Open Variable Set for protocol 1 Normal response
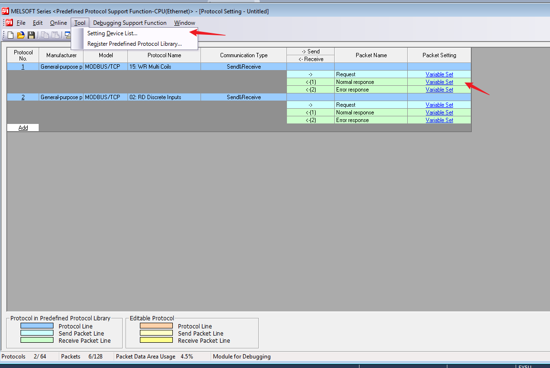550x368 pixels. 439,82
